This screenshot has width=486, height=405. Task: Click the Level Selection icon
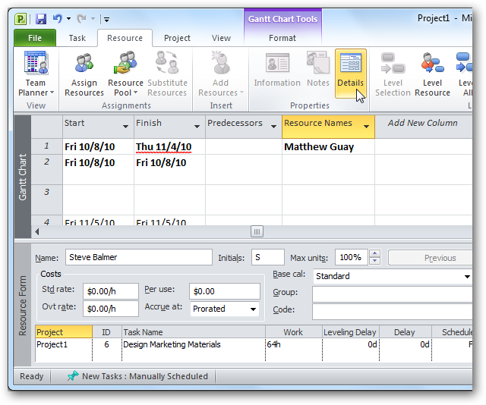(x=393, y=74)
